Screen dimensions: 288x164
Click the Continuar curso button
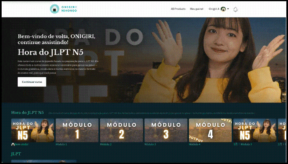(x=32, y=82)
